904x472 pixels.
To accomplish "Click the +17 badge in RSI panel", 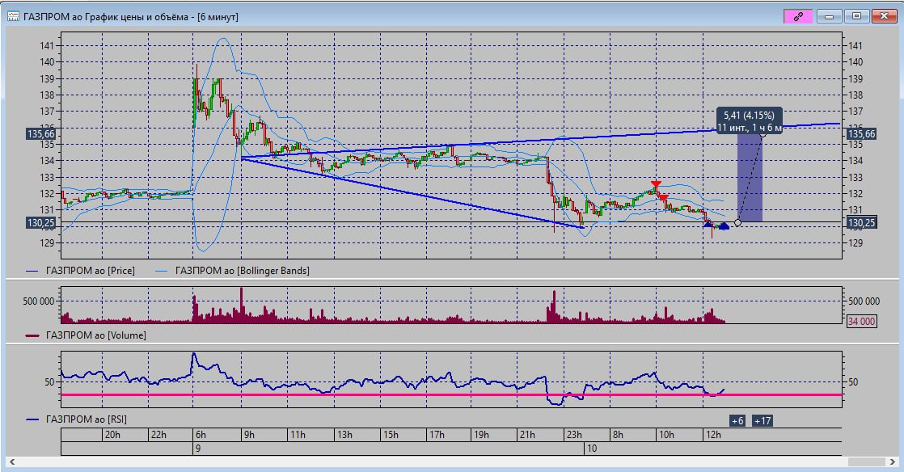I will click(762, 421).
